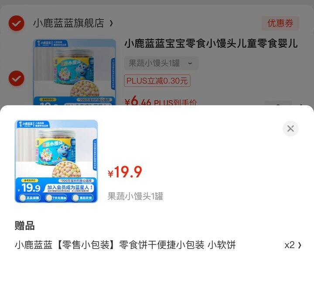Tap the 7天无理由 badge on the product image
314x285 pixels.
[x=56, y=198]
